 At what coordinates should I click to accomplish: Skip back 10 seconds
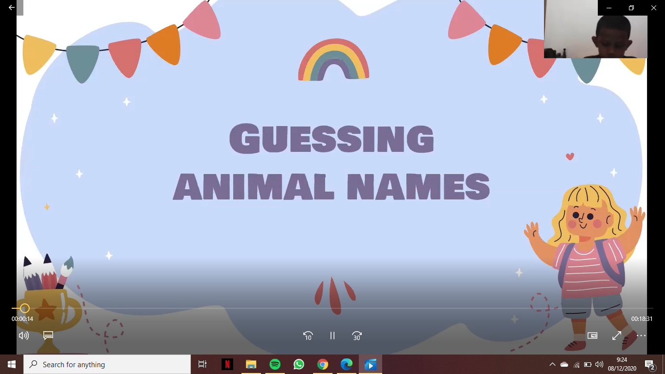[308, 336]
